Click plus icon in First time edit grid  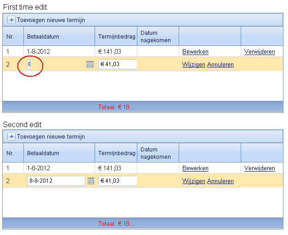click(x=11, y=20)
